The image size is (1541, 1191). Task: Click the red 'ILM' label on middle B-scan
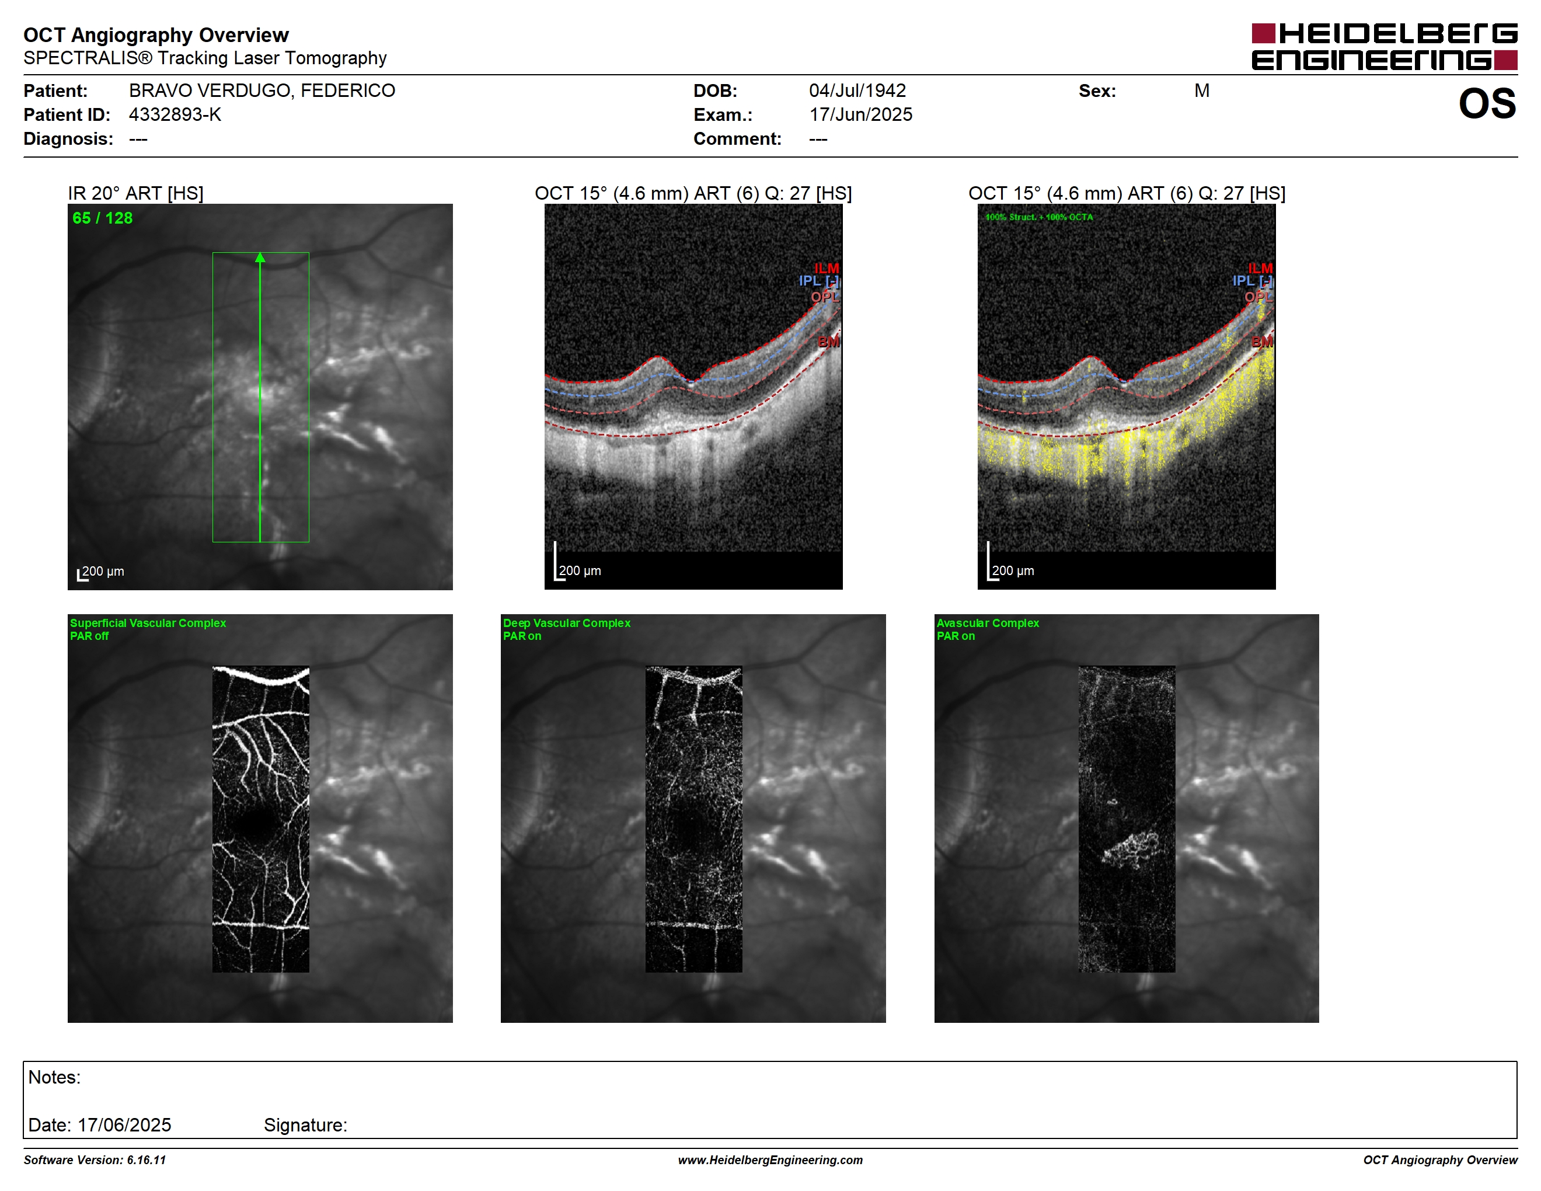click(826, 268)
